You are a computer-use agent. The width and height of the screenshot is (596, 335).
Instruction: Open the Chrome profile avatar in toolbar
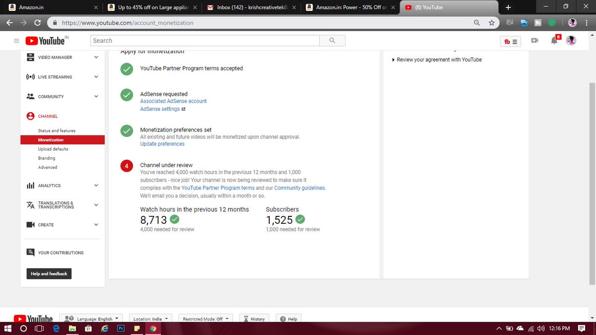point(572,23)
